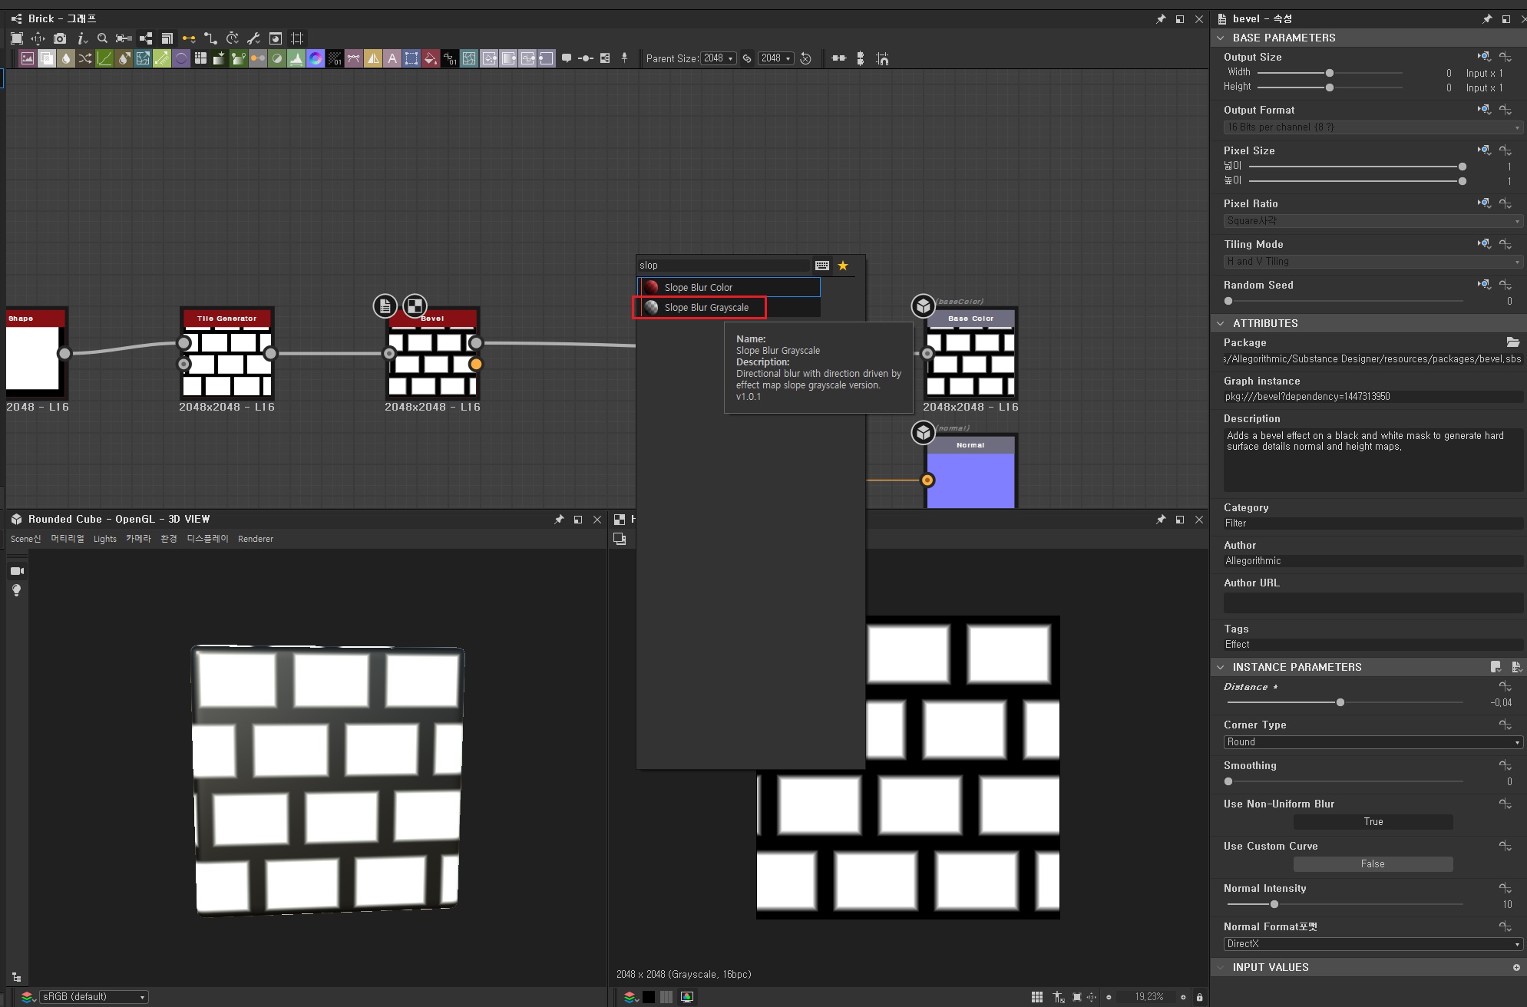Viewport: 1527px width, 1007px height.
Task: Select Slope Blur Grayscale from search results
Action: click(706, 308)
